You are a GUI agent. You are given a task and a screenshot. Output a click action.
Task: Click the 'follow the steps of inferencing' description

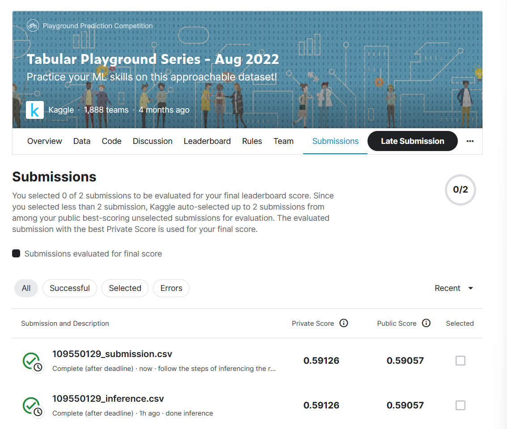pyautogui.click(x=217, y=369)
